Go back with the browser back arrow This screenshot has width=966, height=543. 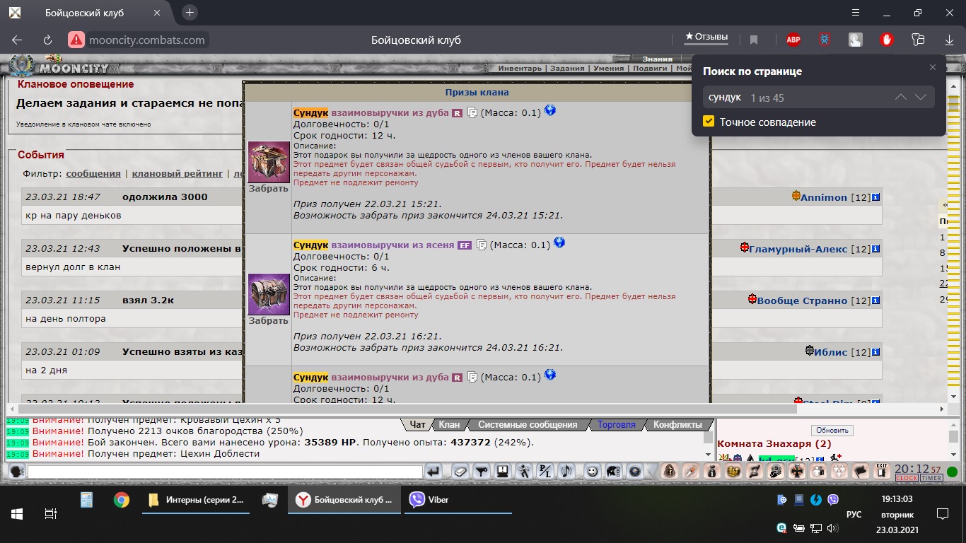(x=17, y=40)
